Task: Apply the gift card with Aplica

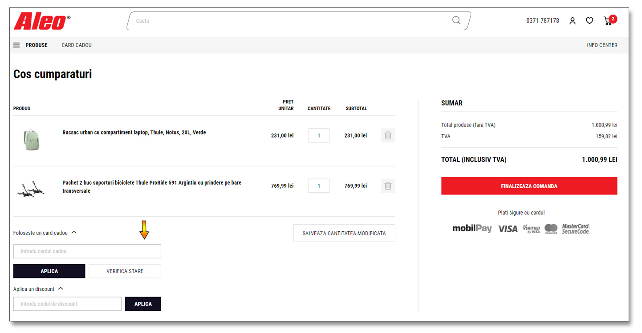Action: pos(49,271)
